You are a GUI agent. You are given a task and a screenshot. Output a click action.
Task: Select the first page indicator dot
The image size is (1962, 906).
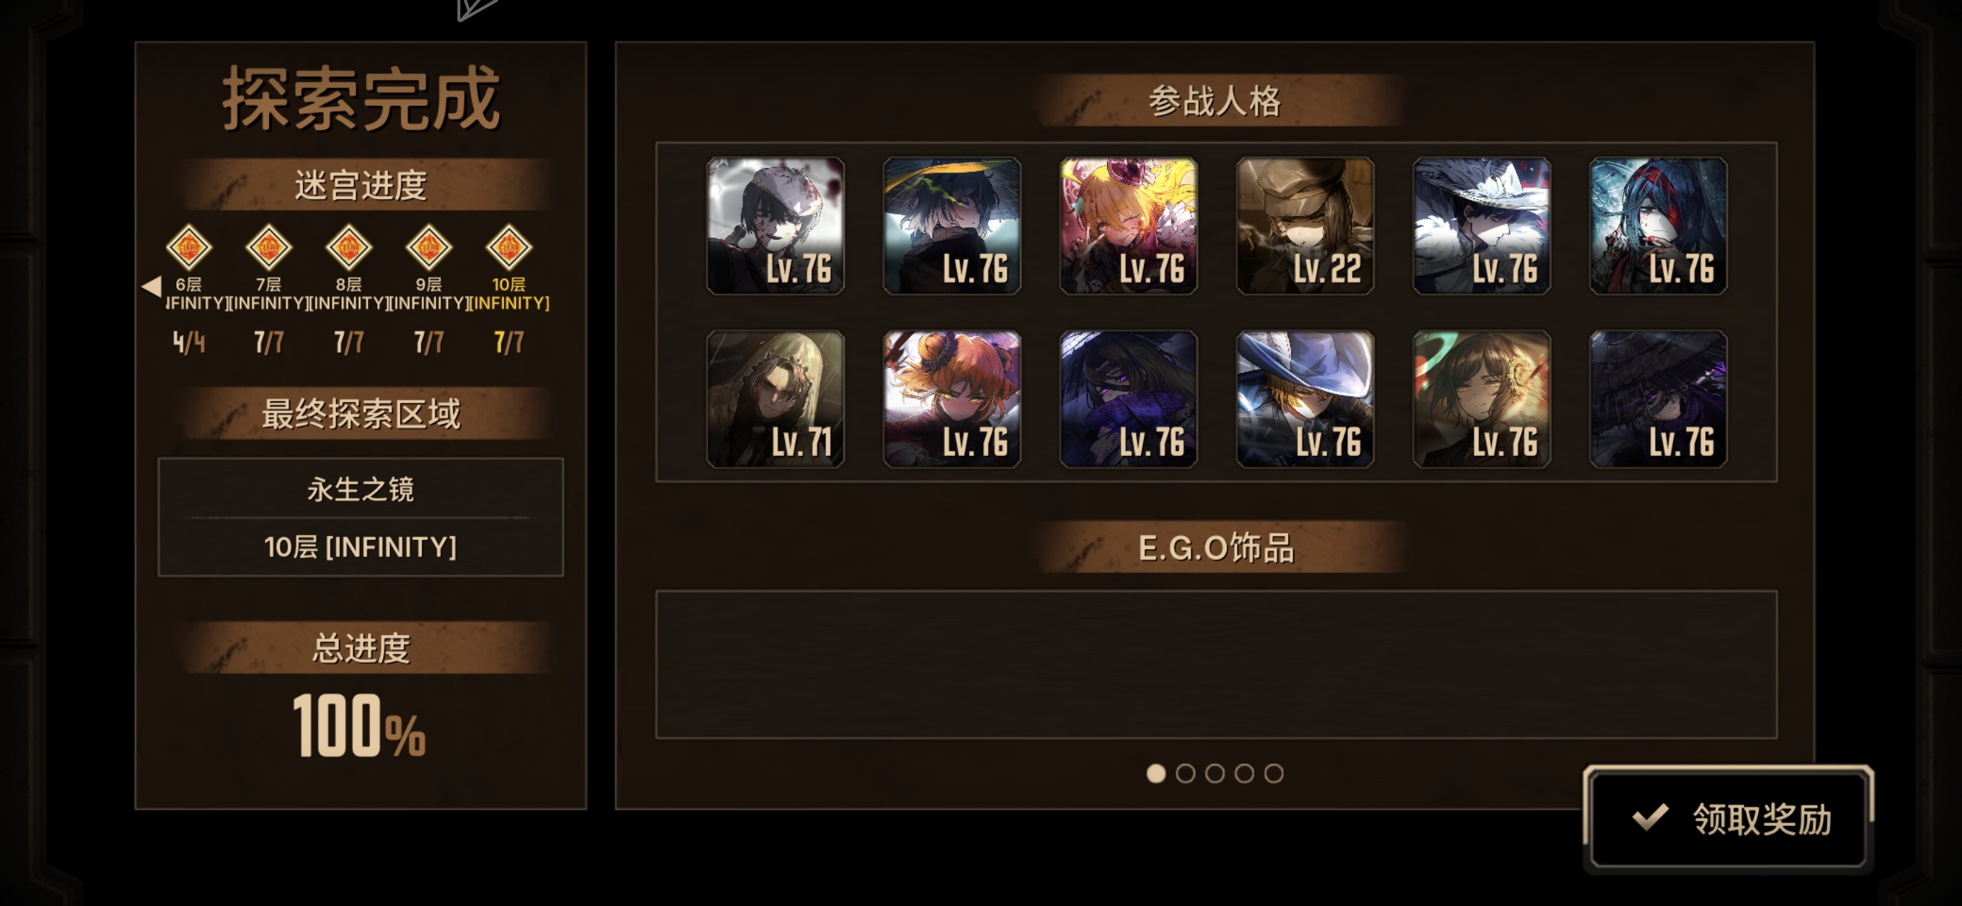click(1155, 774)
